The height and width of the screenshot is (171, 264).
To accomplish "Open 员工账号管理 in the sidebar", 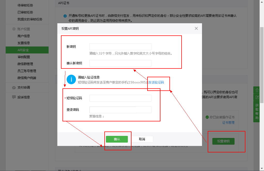I will [x=27, y=71].
